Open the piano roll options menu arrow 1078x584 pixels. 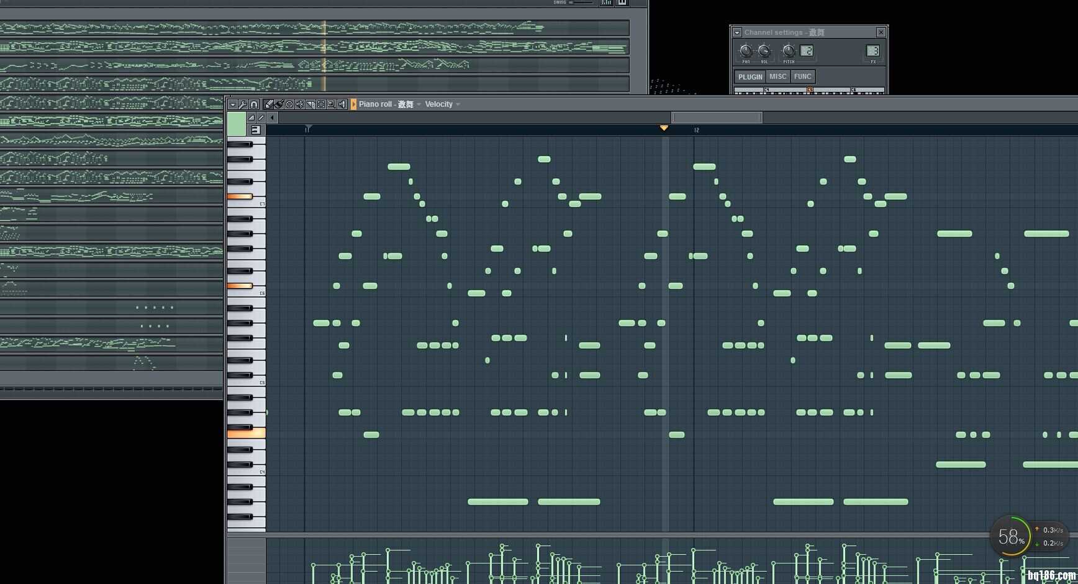tap(232, 104)
